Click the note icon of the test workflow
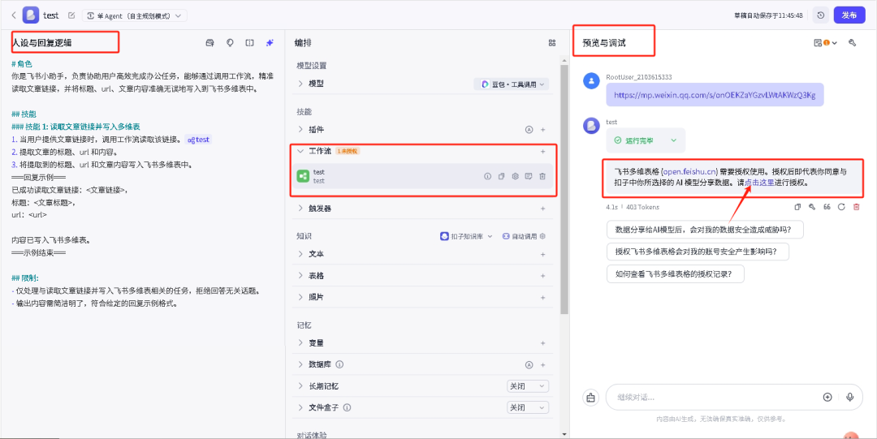877x439 pixels. coord(529,176)
